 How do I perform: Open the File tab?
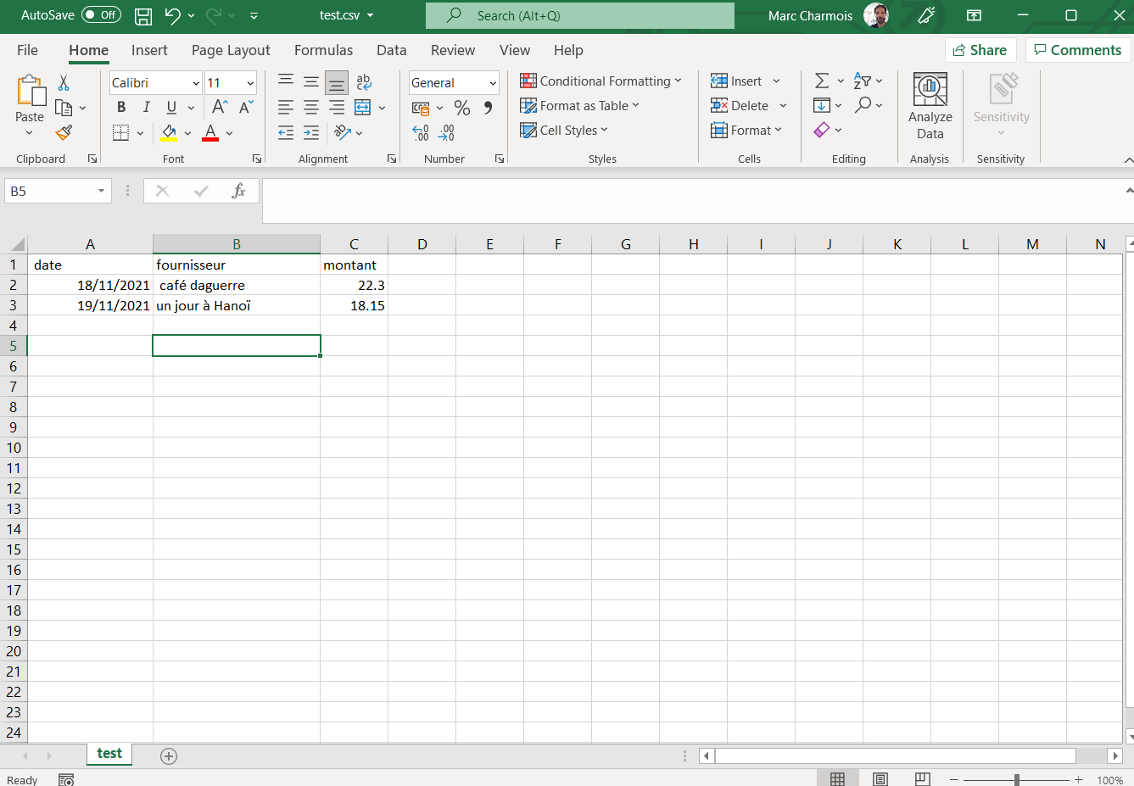tap(27, 50)
